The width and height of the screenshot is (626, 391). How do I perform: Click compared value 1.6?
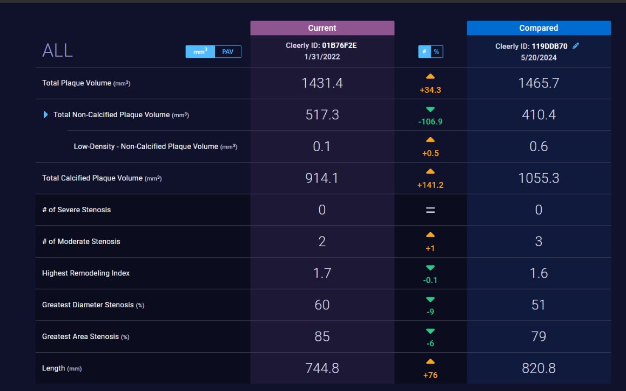539,273
